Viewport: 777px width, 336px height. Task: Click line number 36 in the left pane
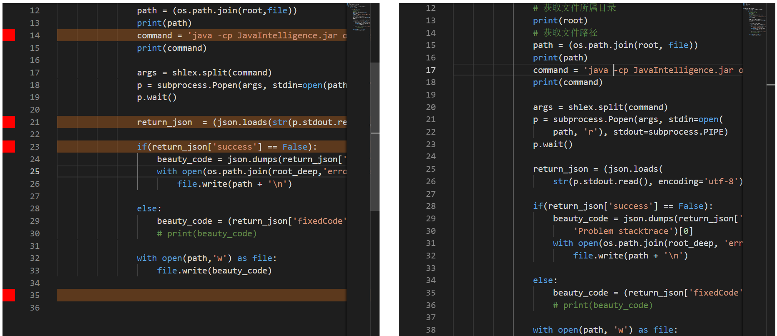click(35, 308)
